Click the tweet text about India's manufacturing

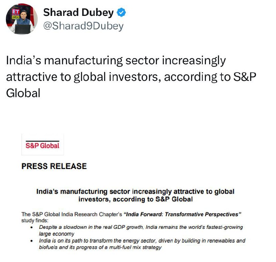click(x=131, y=76)
